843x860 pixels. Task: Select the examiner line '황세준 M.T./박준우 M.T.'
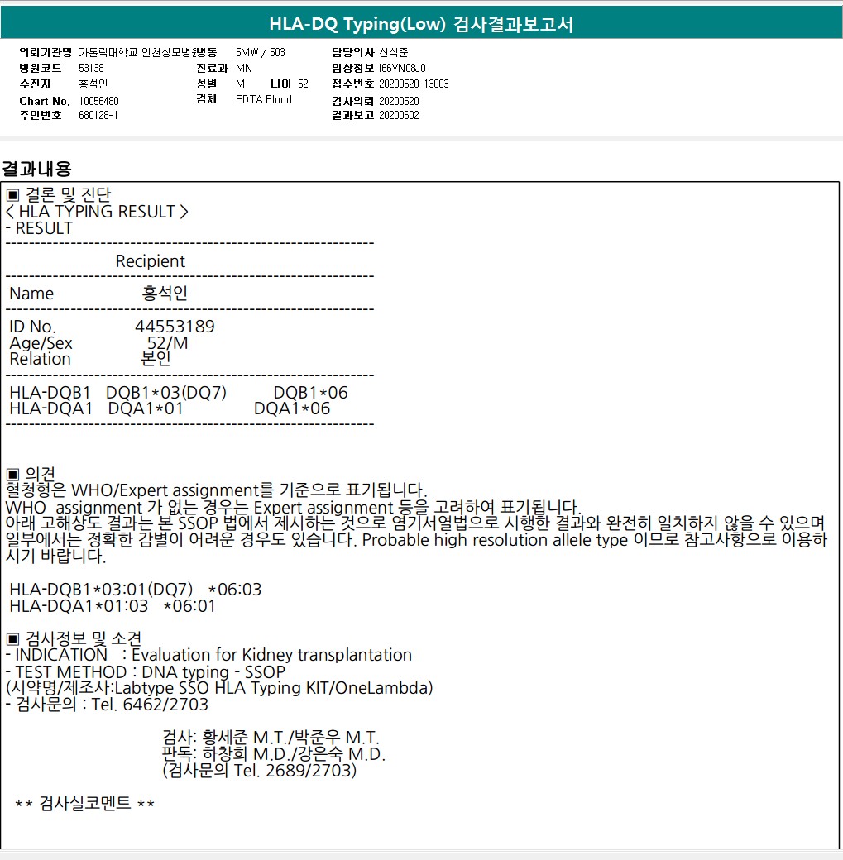pos(290,737)
